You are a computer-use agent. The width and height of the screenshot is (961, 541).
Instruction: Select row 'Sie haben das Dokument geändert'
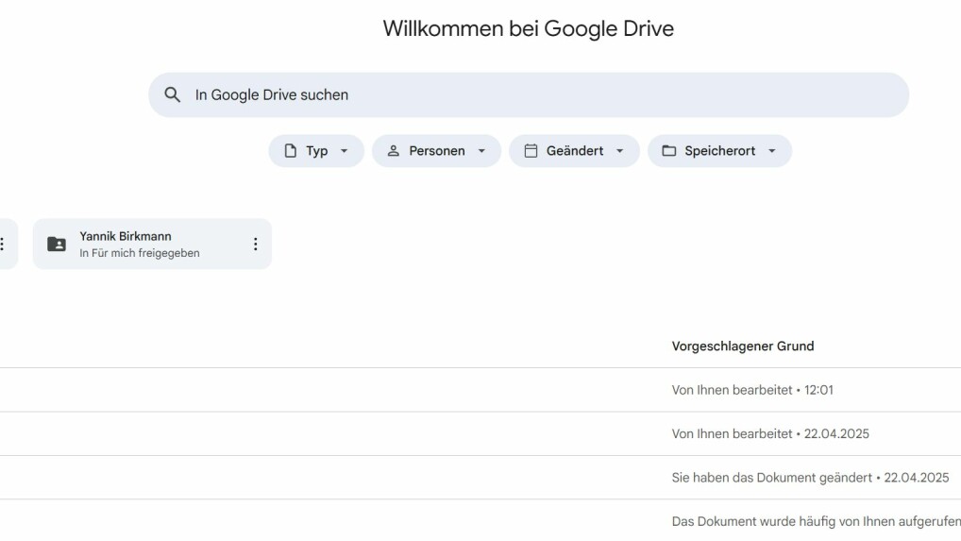pyautogui.click(x=480, y=478)
